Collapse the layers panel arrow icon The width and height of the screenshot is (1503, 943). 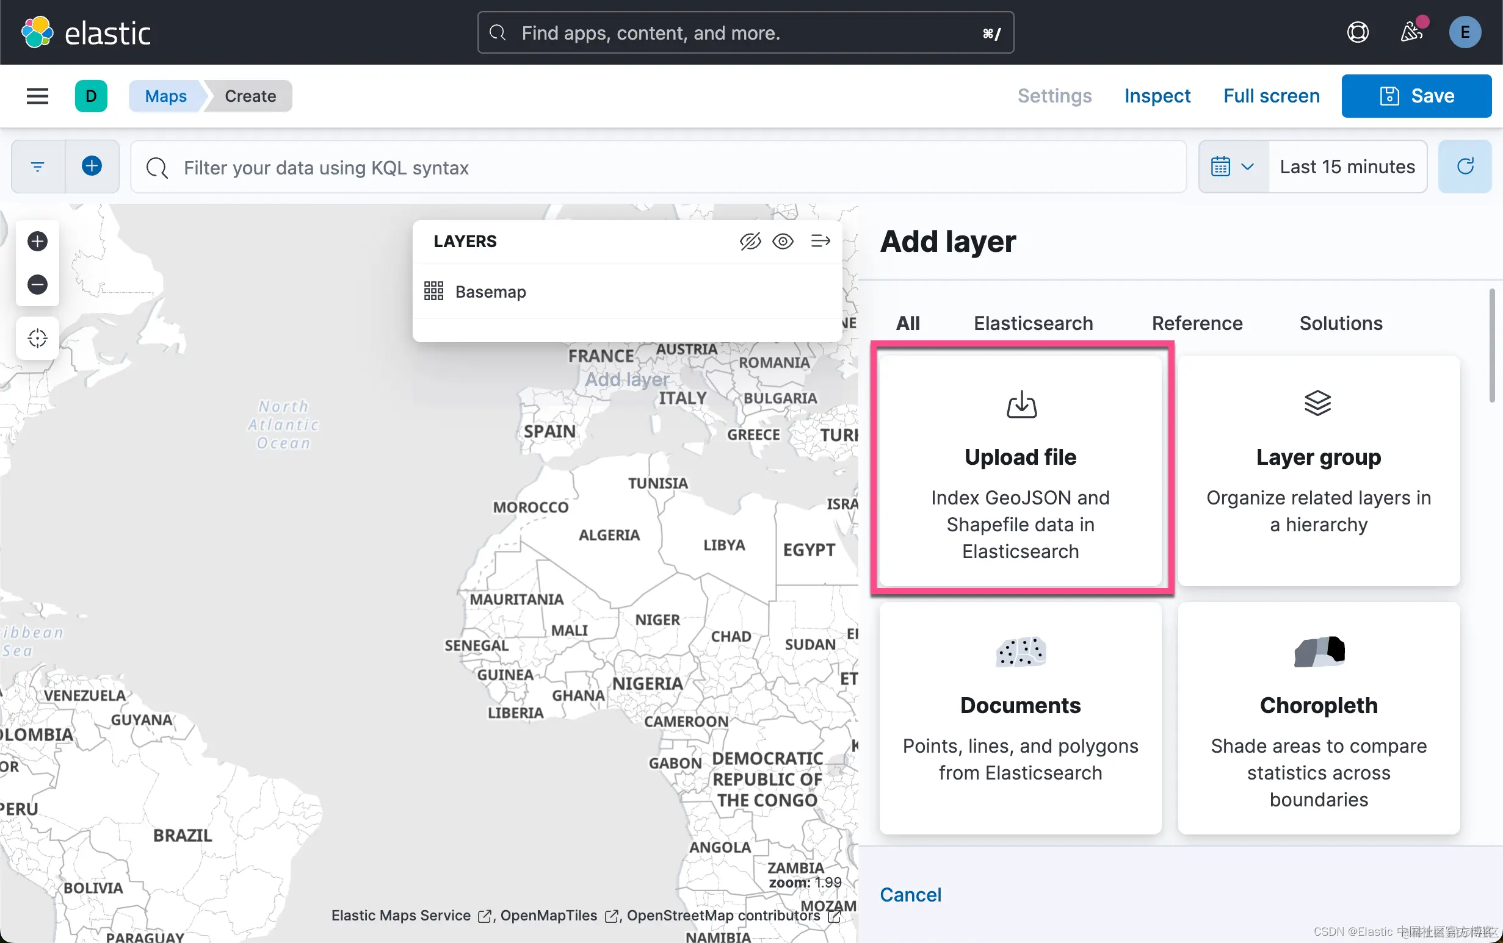click(x=820, y=242)
